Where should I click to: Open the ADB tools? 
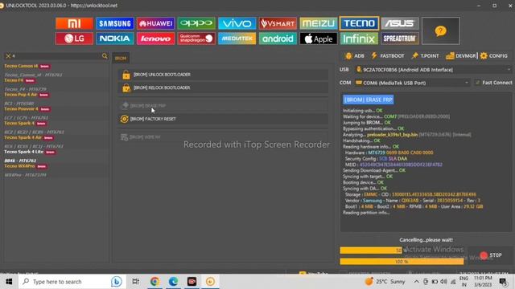[x=355, y=56]
